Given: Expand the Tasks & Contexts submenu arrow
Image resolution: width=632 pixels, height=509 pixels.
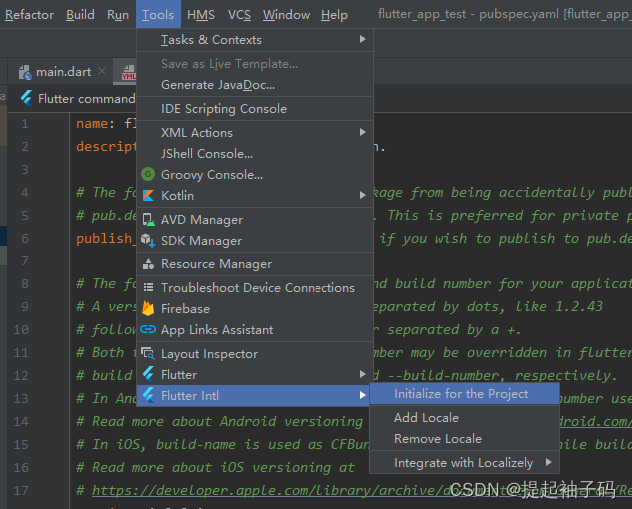Looking at the screenshot, I should tap(362, 39).
